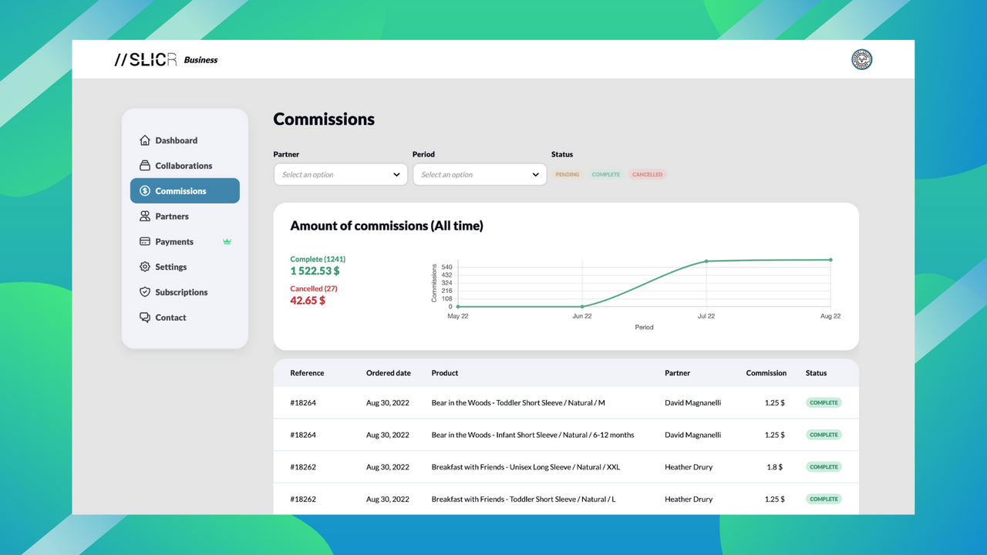Toggle the Cancelled status filter
The height and width of the screenshot is (555, 987).
[647, 174]
